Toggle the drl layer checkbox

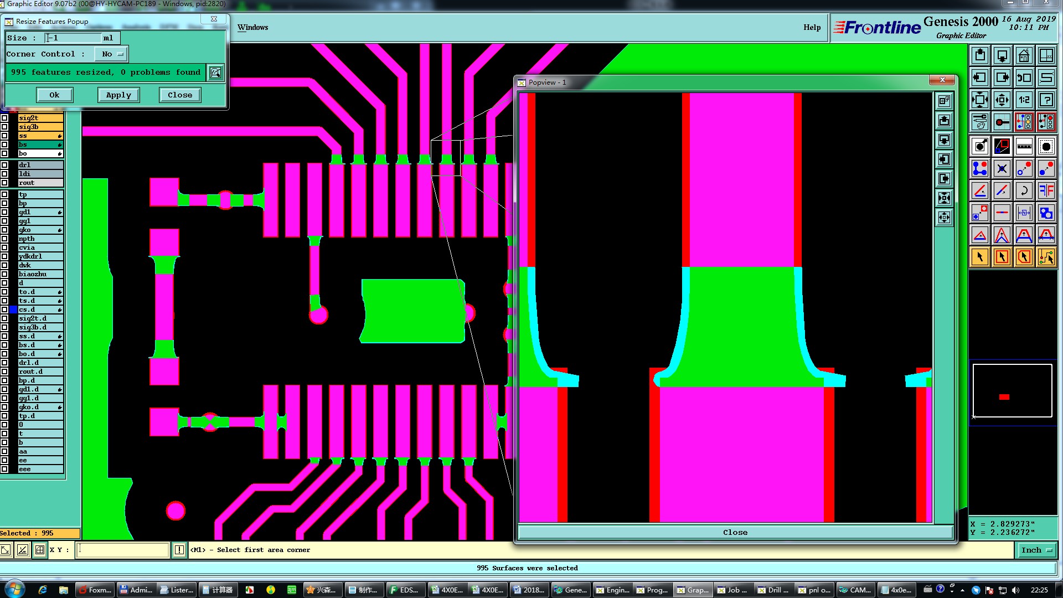(4, 165)
